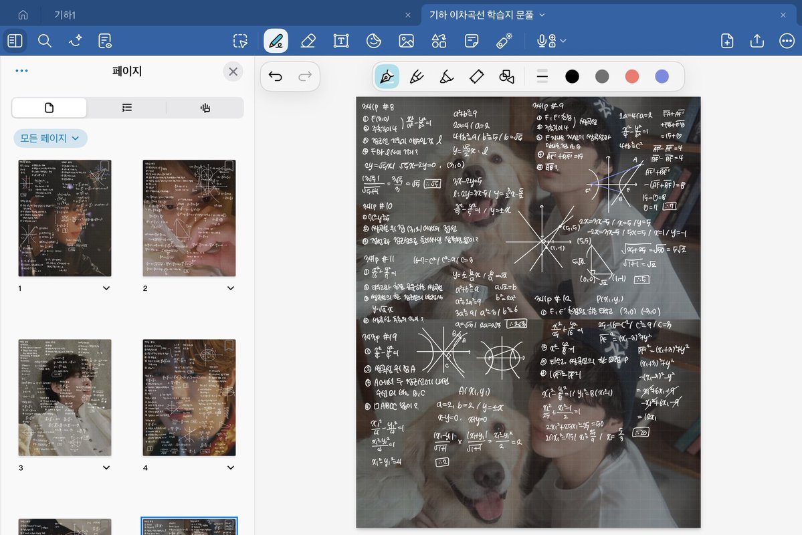Toggle bookmark on page 4 thumbnail
This screenshot has width=802, height=535.
pyautogui.click(x=229, y=346)
